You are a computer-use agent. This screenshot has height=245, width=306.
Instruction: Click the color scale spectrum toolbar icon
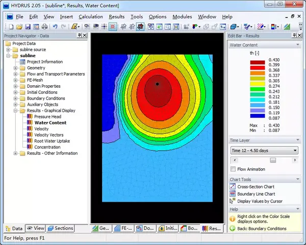(x=273, y=27)
